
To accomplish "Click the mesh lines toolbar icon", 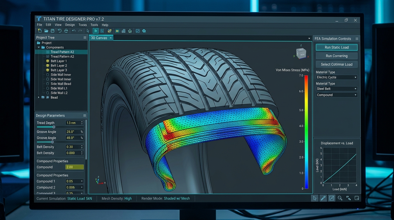I will coord(102,31).
